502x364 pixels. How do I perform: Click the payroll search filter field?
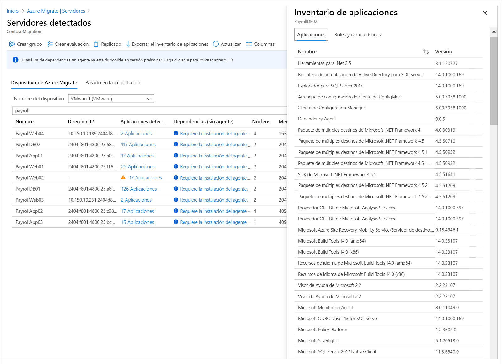click(150, 111)
